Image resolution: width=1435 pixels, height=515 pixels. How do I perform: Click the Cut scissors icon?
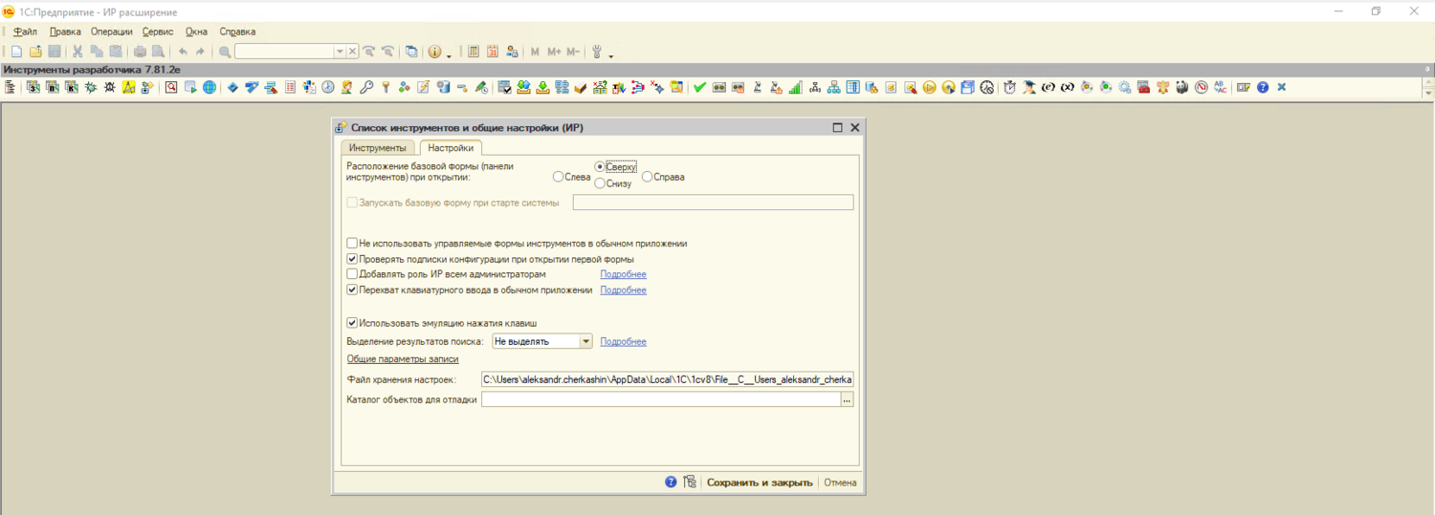tap(77, 52)
